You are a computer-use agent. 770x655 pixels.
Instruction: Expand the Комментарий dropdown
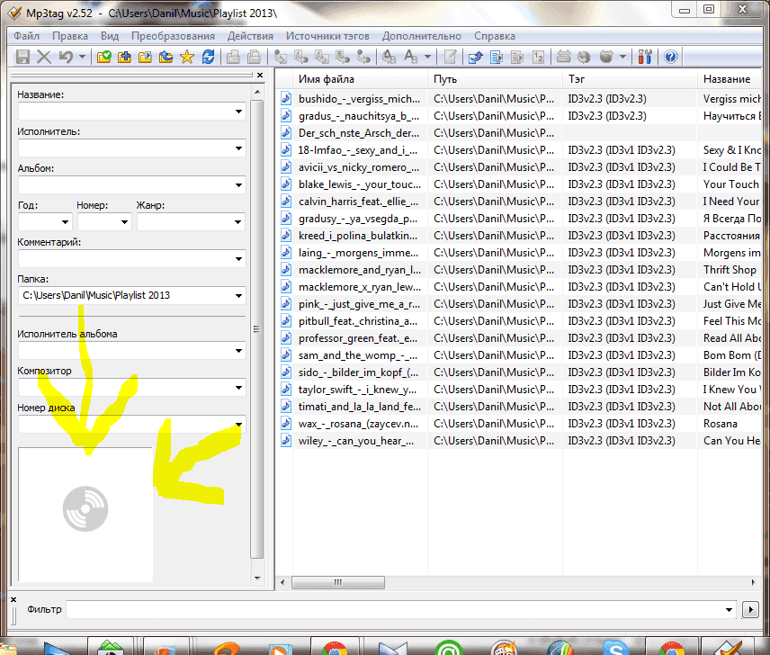238,259
